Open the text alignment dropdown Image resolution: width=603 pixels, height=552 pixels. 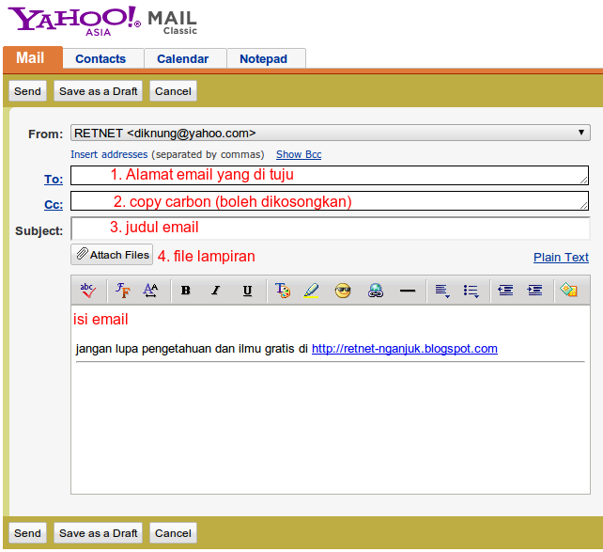442,291
